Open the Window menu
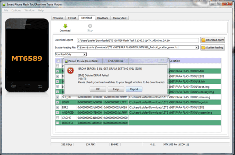 pyautogui.click(x=29, y=10)
